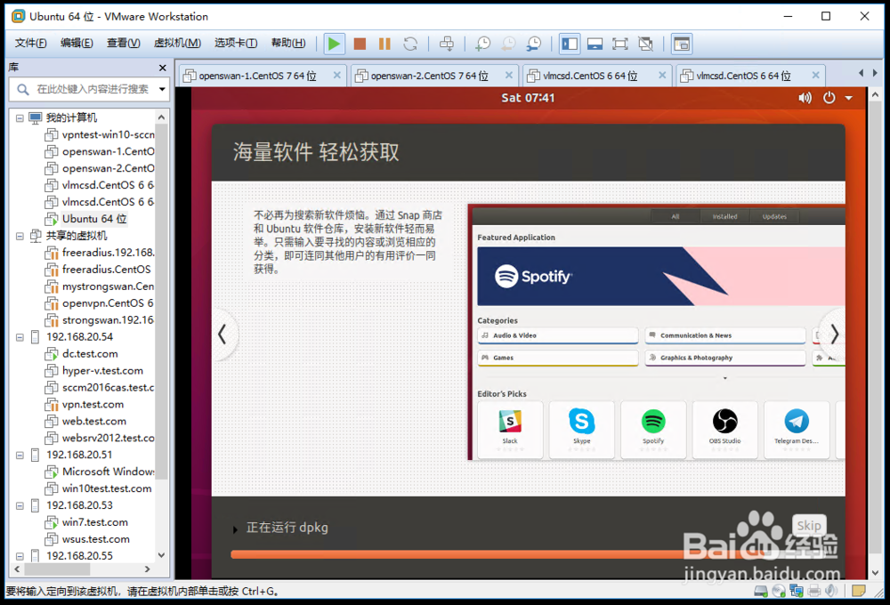Click the tab scroll right arrow

(x=875, y=73)
